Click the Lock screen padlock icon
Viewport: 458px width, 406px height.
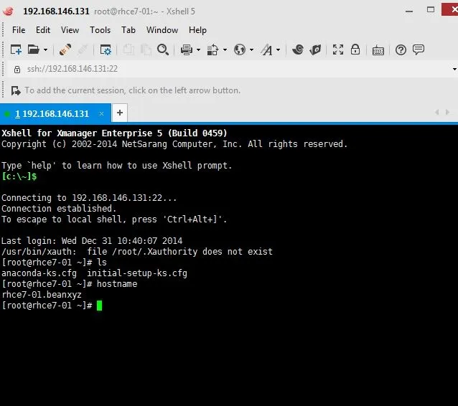pos(355,49)
